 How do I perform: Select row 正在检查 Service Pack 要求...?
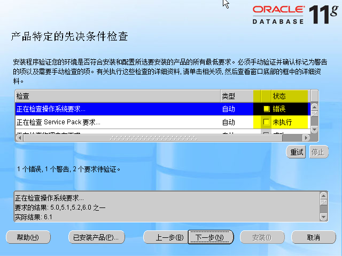[162, 122]
